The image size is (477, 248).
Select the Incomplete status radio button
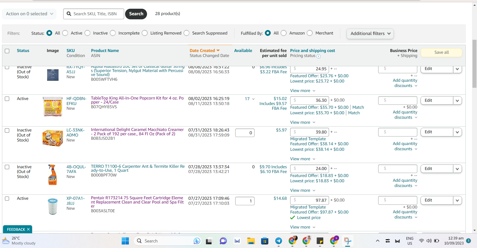[x=113, y=33]
